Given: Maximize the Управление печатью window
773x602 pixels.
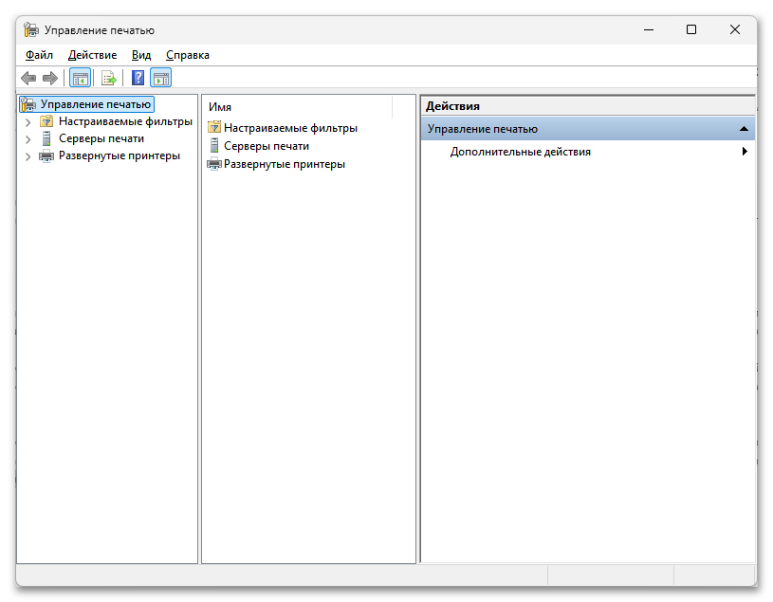Looking at the screenshot, I should (x=691, y=30).
